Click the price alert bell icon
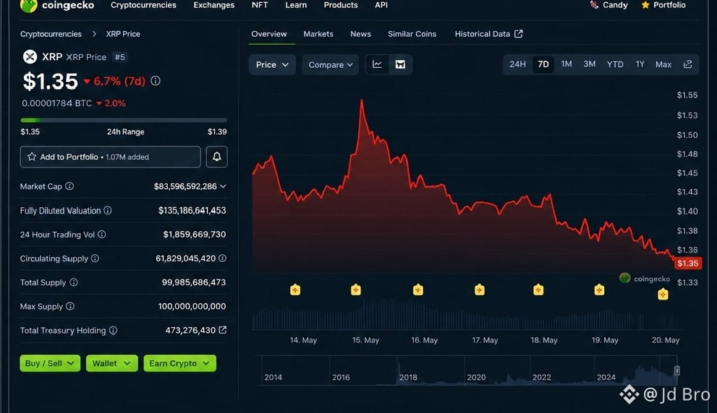Viewport: 717px width, 413px height. tap(217, 157)
